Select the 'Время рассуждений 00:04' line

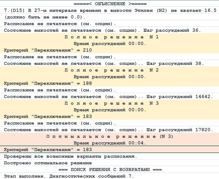click(x=110, y=143)
